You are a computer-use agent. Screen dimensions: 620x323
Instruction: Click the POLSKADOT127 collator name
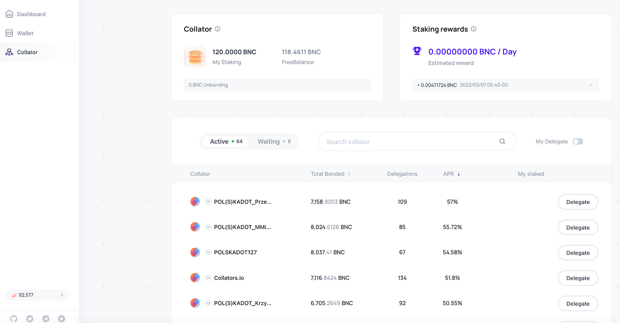[x=235, y=252]
